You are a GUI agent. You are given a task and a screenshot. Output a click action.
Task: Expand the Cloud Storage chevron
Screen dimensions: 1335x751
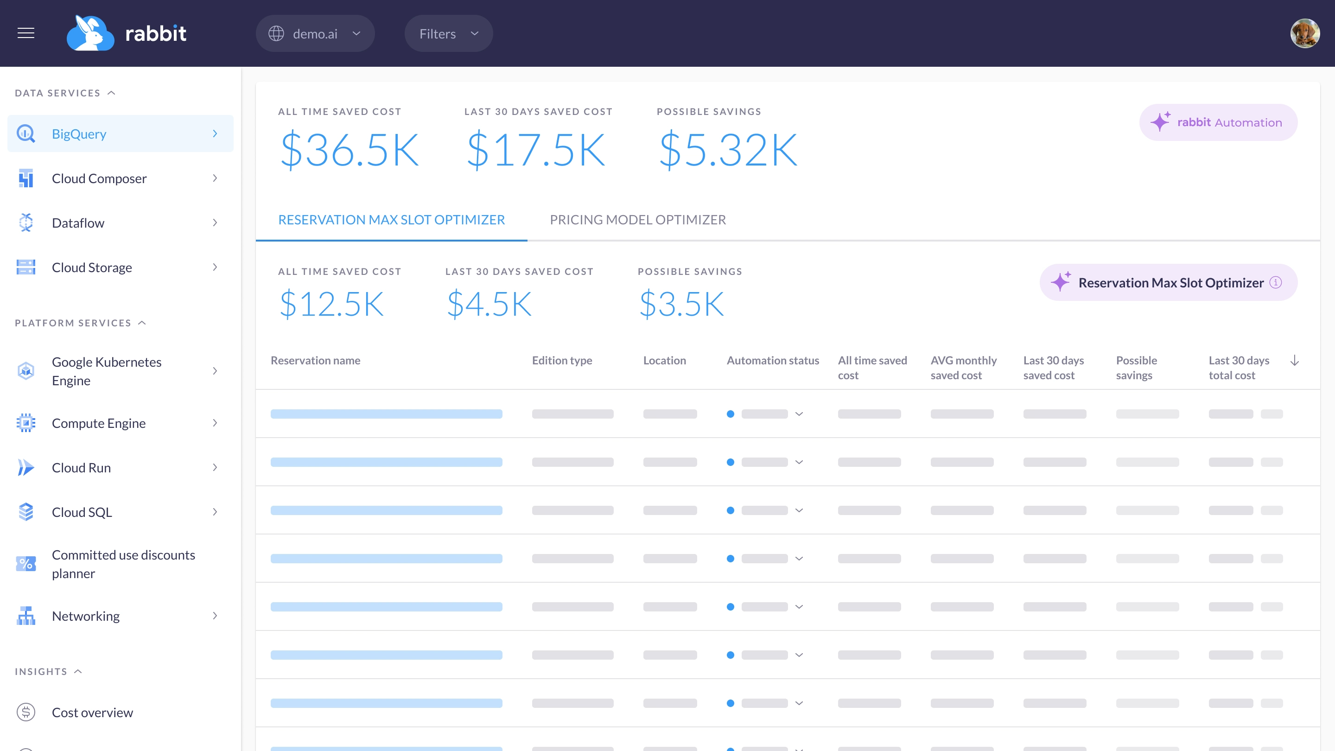coord(215,267)
